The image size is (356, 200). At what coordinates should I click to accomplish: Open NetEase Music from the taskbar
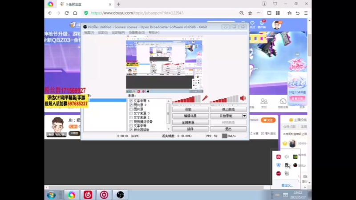[x=88, y=195]
